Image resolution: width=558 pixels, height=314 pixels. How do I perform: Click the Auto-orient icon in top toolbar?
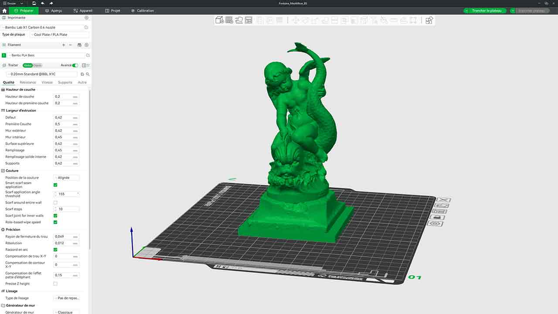(x=239, y=20)
